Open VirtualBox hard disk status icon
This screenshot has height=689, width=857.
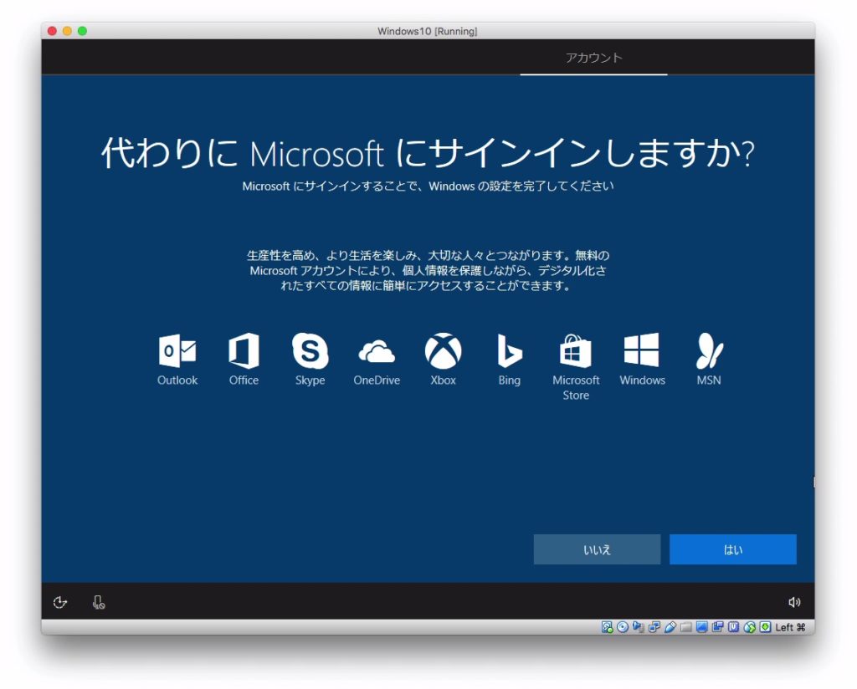[x=608, y=627]
